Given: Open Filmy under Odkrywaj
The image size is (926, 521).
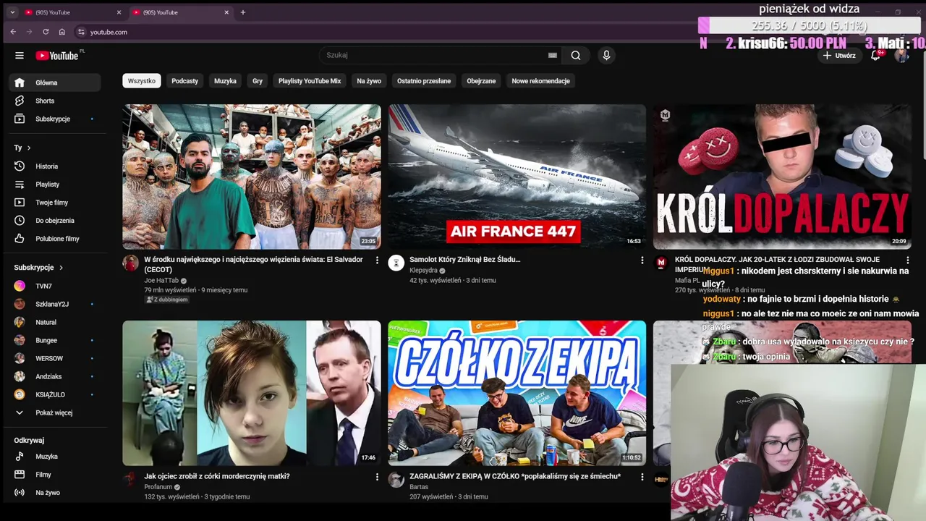Looking at the screenshot, I should [x=55, y=475].
